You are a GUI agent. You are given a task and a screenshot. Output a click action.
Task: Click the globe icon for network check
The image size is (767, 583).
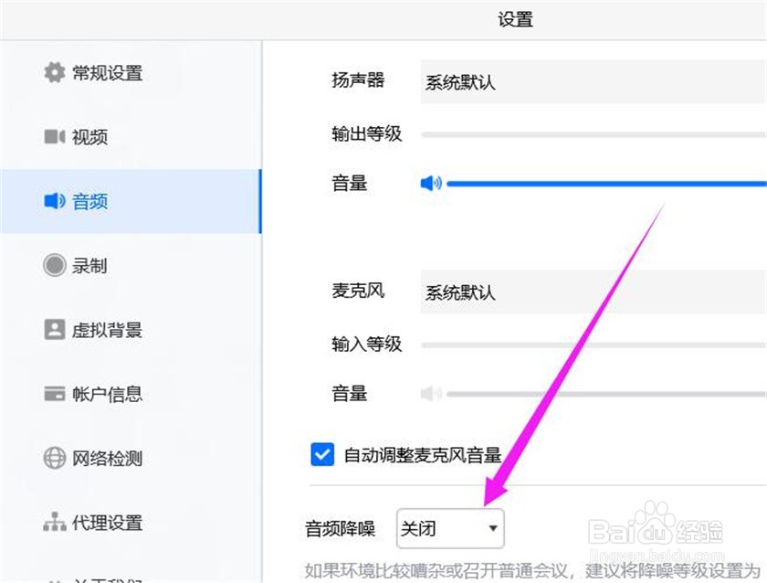[54, 459]
